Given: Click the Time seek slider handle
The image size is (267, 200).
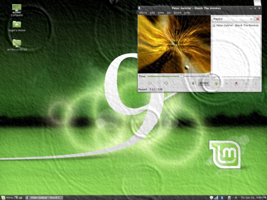Looking at the screenshot, I should tap(181, 77).
